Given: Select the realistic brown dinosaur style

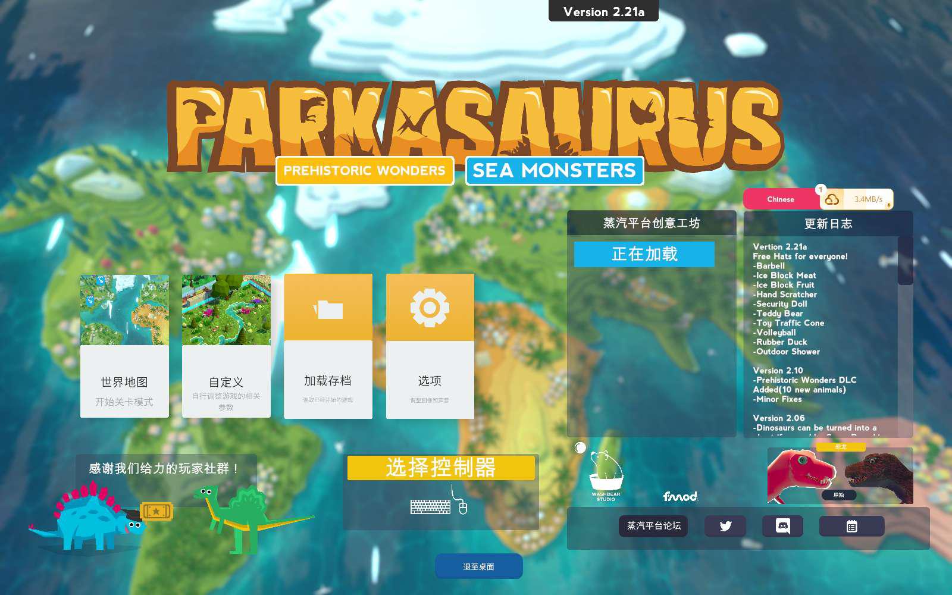Looking at the screenshot, I should point(879,478).
